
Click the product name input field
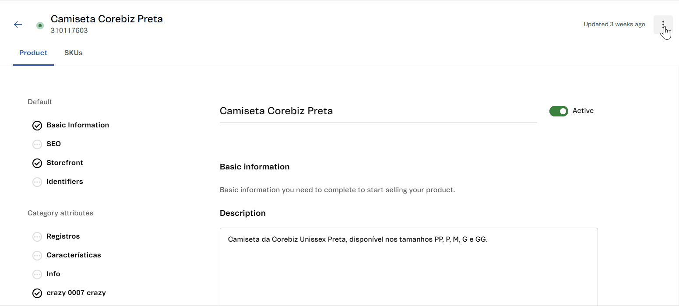pyautogui.click(x=378, y=111)
